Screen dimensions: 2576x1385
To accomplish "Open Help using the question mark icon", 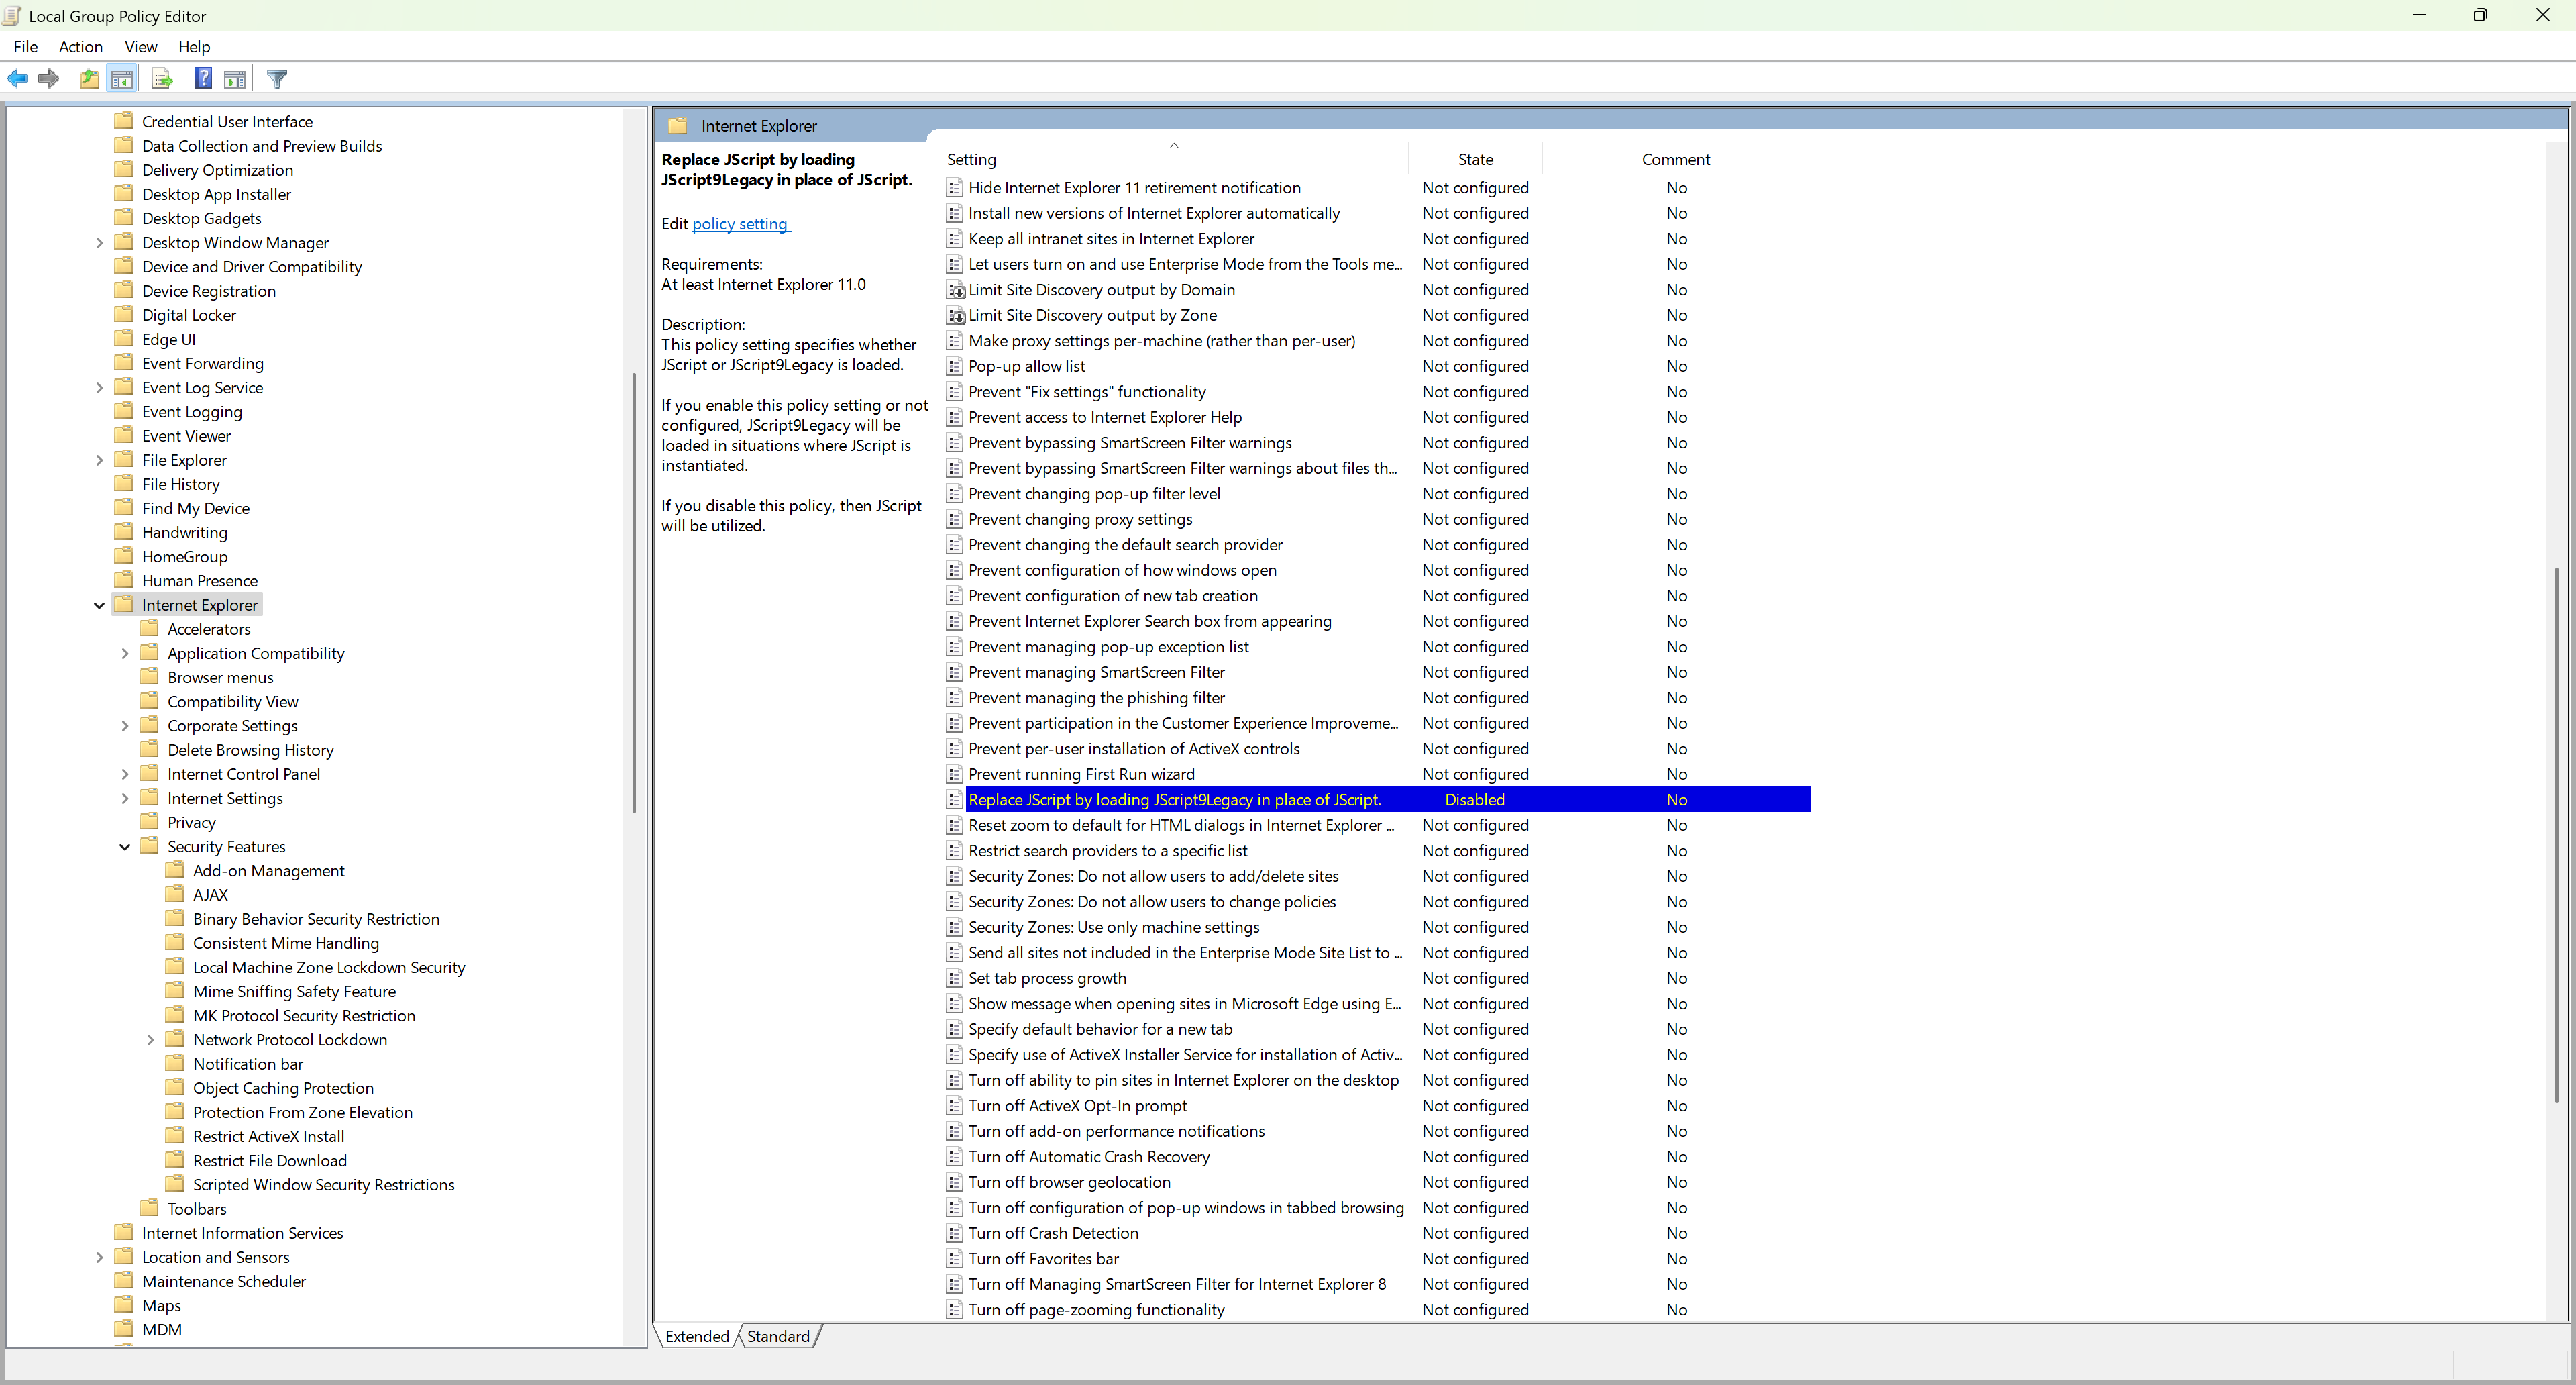I will [202, 78].
